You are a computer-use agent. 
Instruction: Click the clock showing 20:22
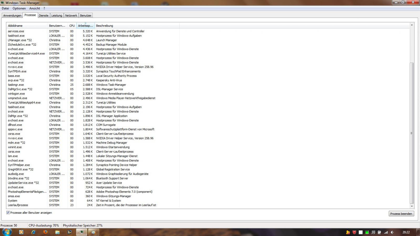[406, 232]
